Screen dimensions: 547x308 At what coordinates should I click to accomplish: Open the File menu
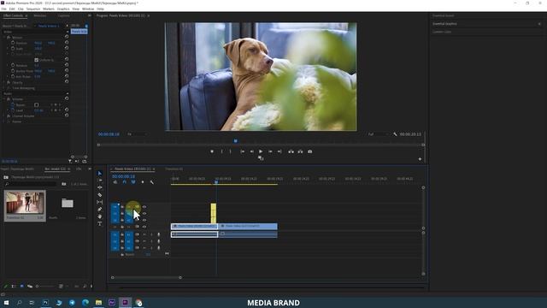point(3,9)
